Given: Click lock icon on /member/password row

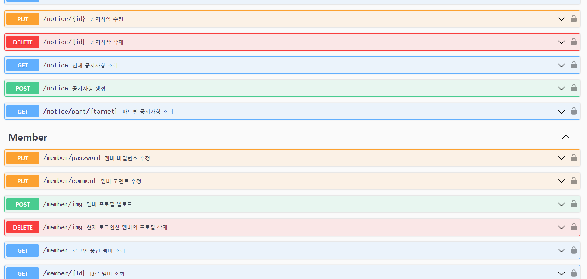Looking at the screenshot, I should (x=574, y=158).
